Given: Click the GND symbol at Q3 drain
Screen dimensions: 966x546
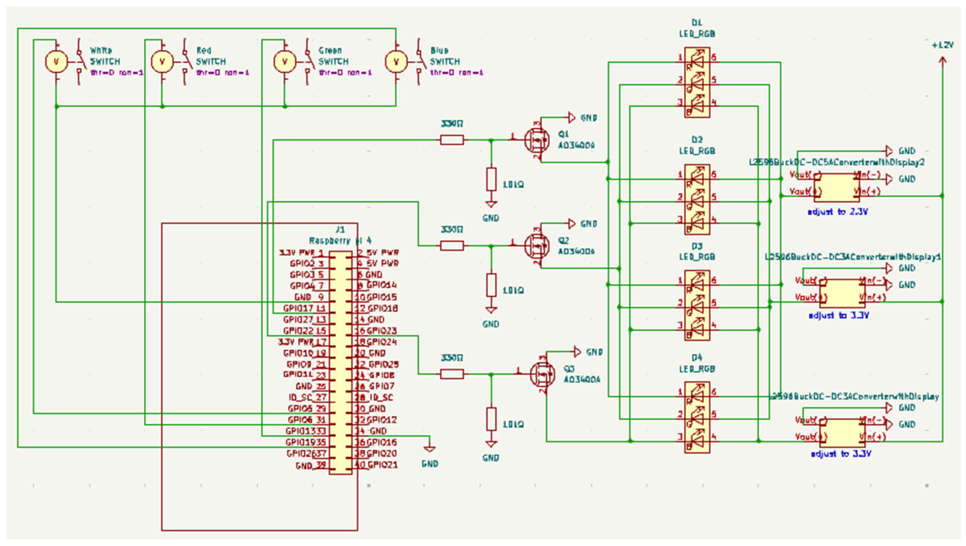Looking at the screenshot, I should click(577, 352).
